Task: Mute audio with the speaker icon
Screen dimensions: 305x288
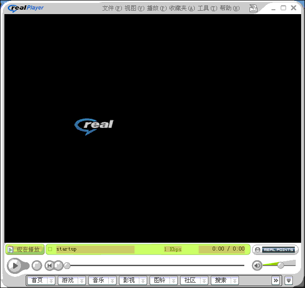Action: click(x=257, y=266)
